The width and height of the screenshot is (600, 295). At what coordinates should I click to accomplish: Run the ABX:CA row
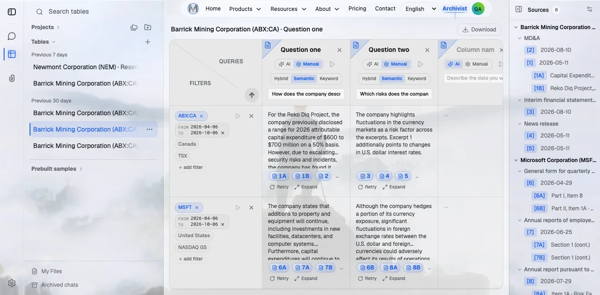238,116
